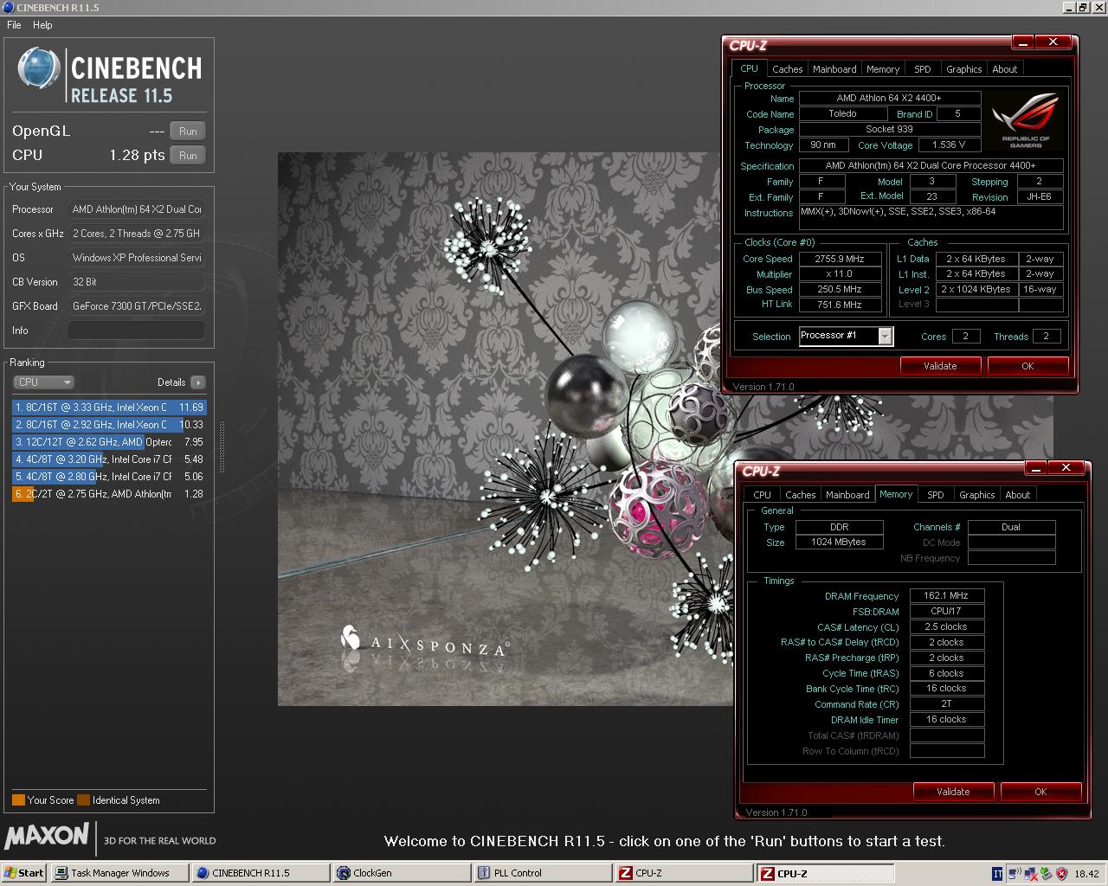Click the Safely Remove Hardware tray icon
1108x886 pixels.
click(x=1046, y=874)
